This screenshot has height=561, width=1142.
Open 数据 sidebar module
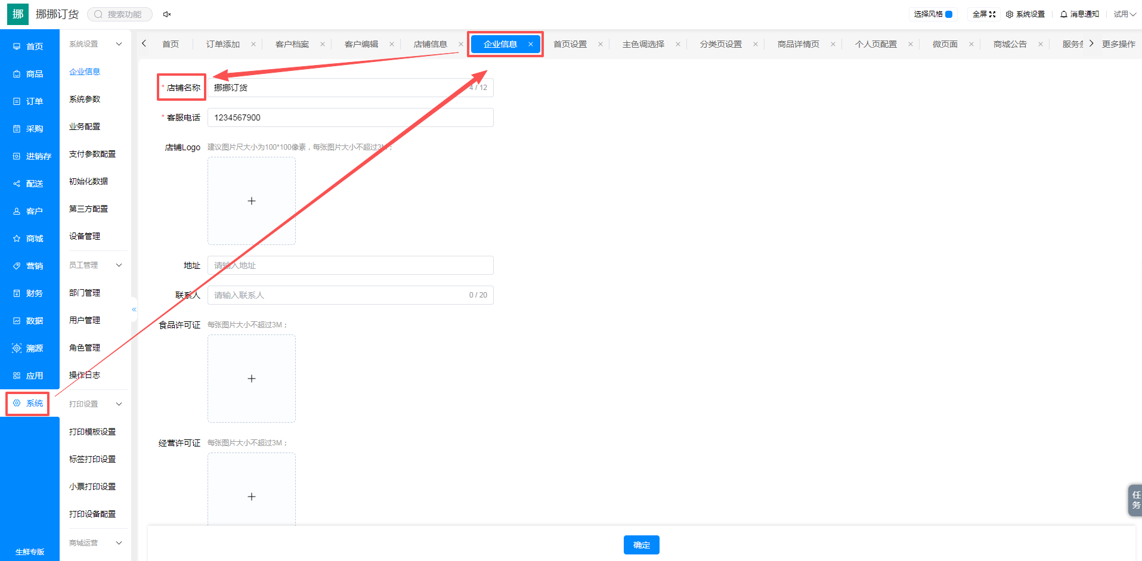point(29,321)
